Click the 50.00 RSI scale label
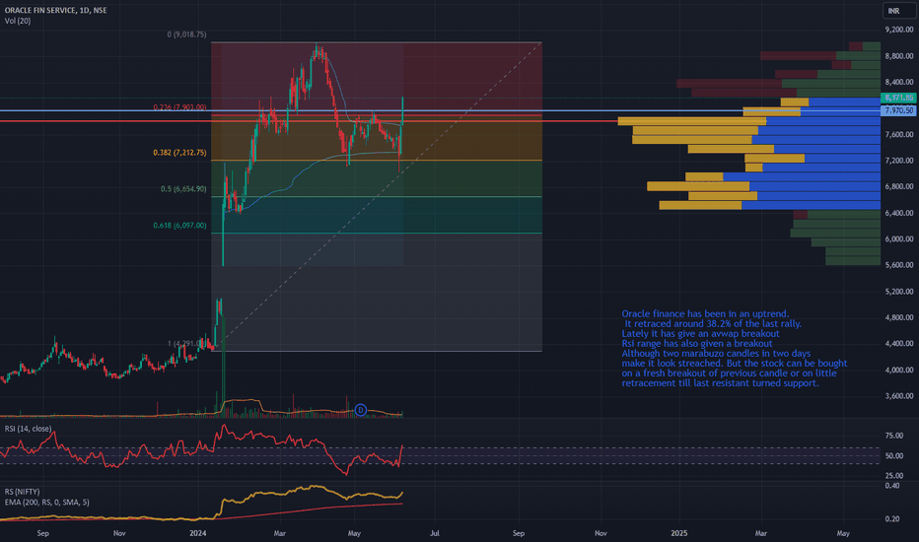Image resolution: width=919 pixels, height=542 pixels. 893,456
